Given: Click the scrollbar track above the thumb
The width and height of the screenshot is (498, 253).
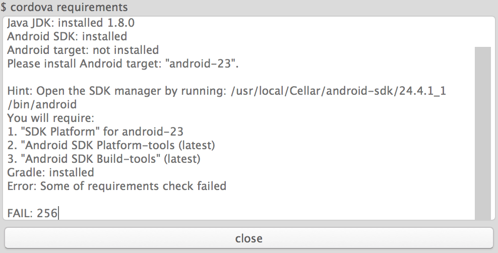Looking at the screenshot, I should click(x=483, y=32).
